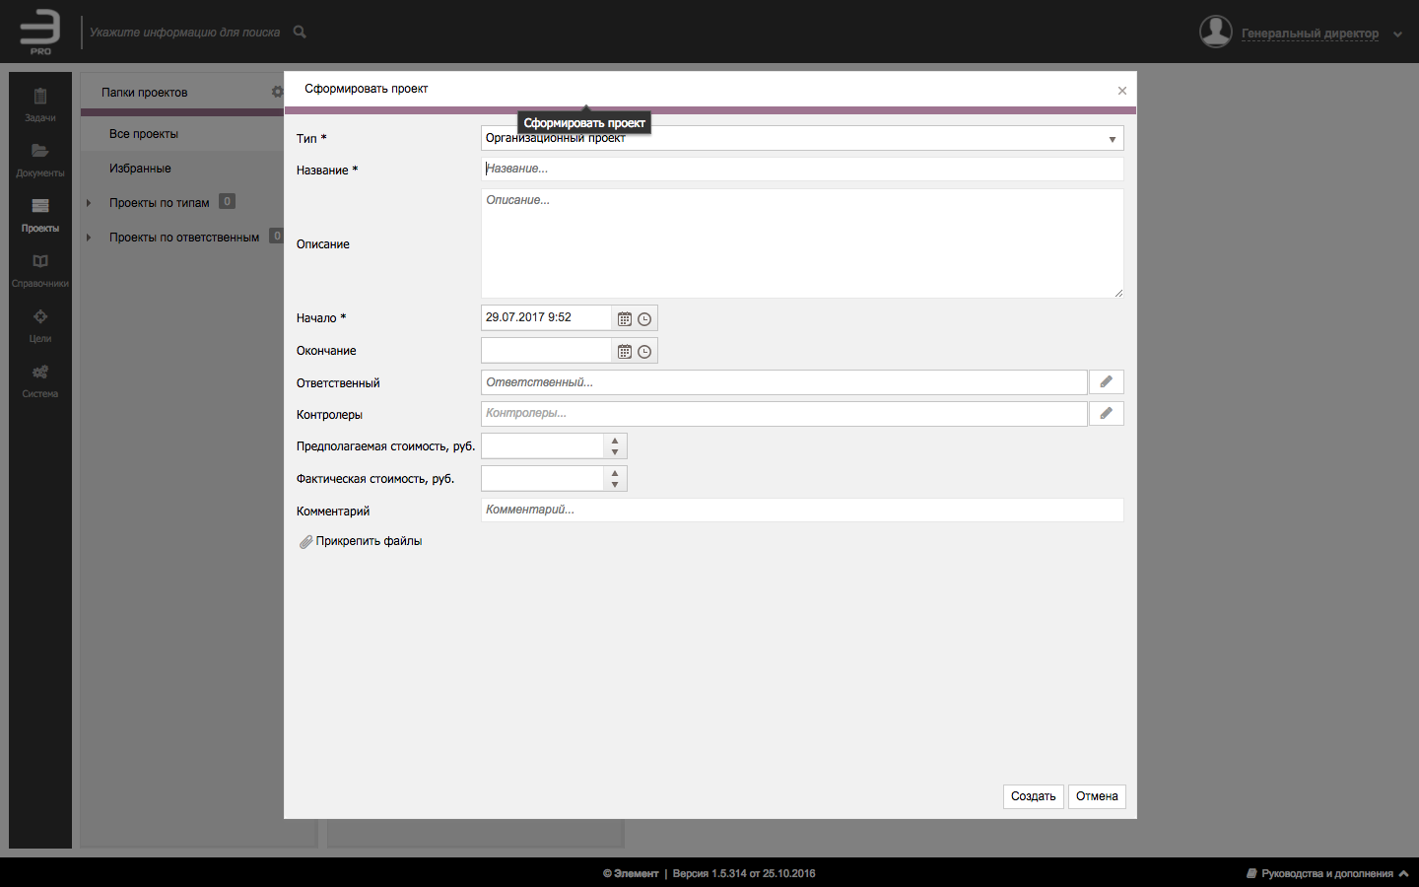The image size is (1419, 887).
Task: Expand the Генеральный директор user menu
Action: tap(1397, 34)
